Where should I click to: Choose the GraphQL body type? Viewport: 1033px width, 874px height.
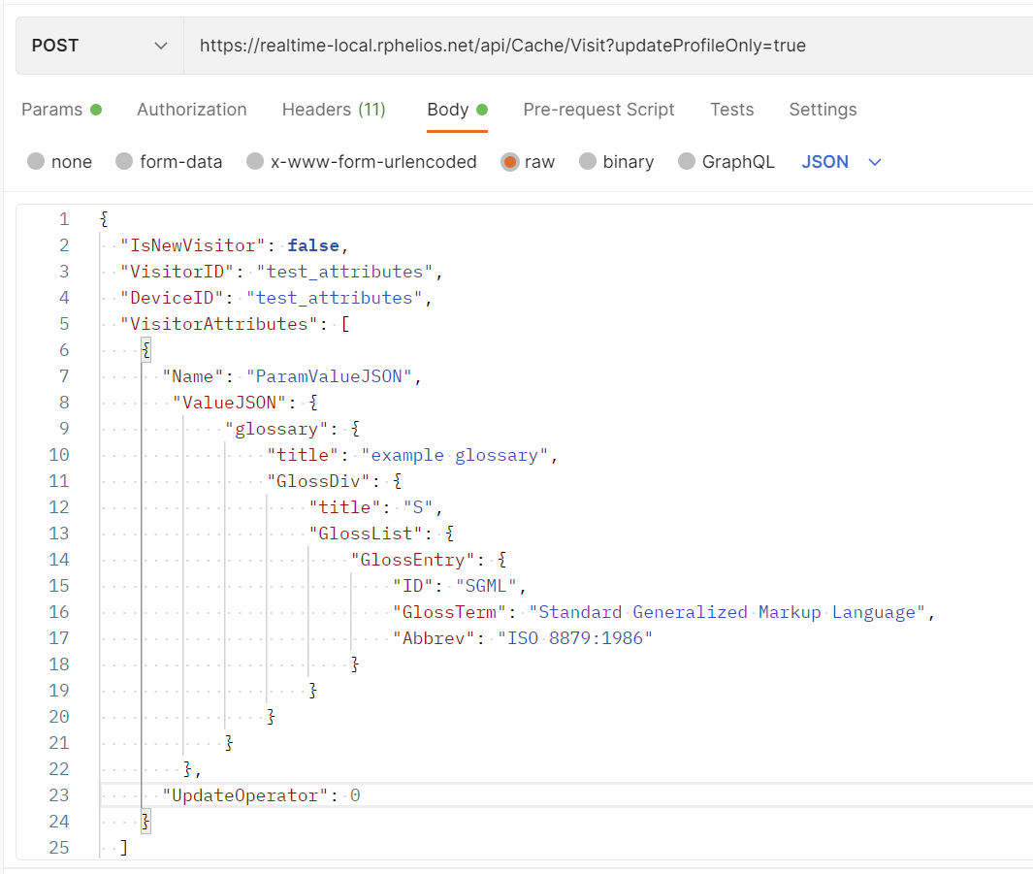click(687, 162)
